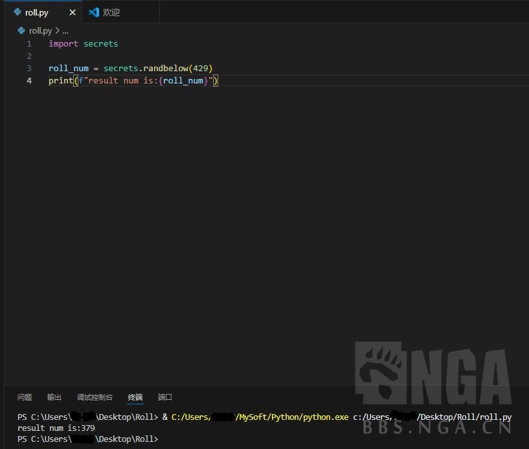The height and width of the screenshot is (449, 529).
Task: Click the last terminal prompt line
Action: coord(87,439)
